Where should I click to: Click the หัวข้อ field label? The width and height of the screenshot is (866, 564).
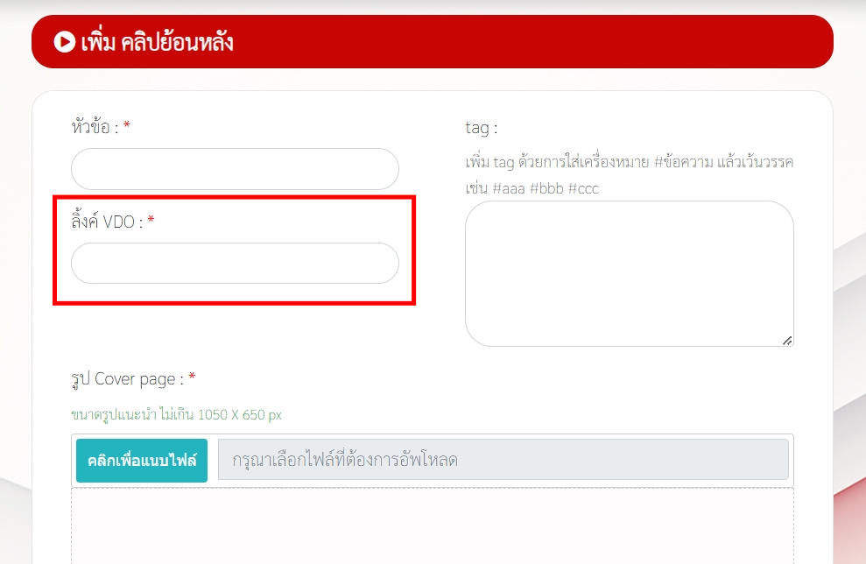95,127
